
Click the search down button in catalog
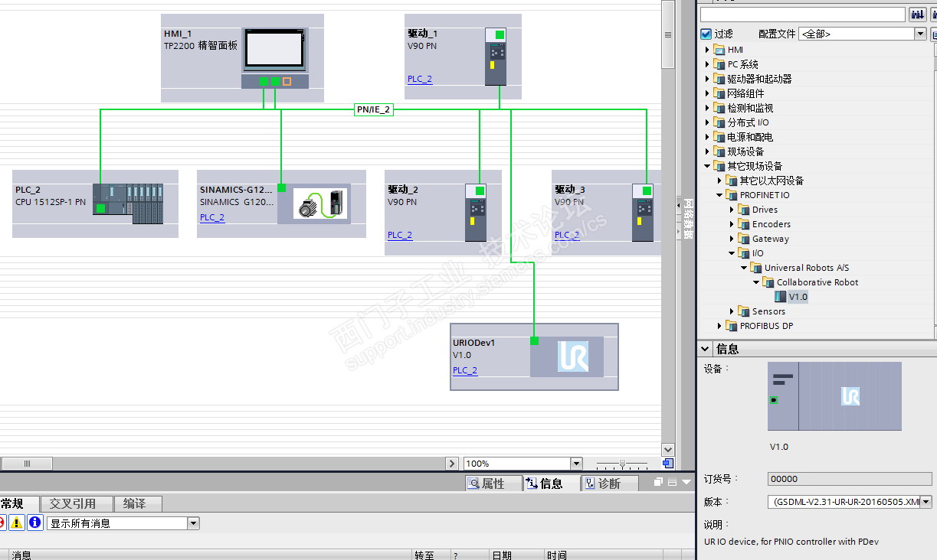[x=916, y=15]
